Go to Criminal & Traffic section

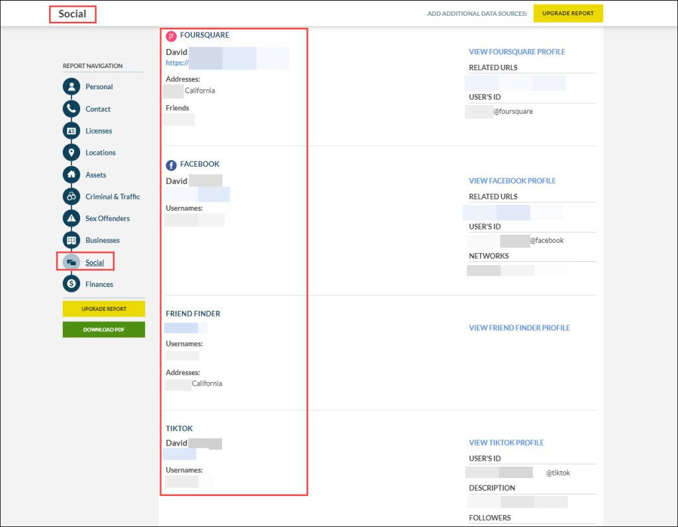[113, 196]
